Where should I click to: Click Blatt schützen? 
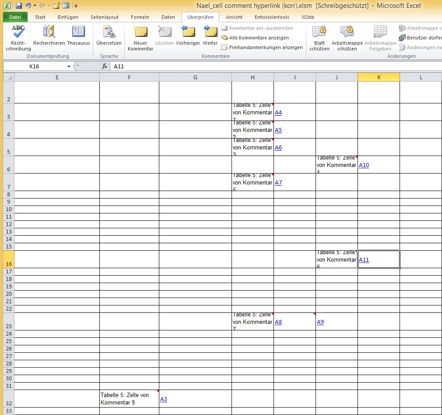click(319, 38)
